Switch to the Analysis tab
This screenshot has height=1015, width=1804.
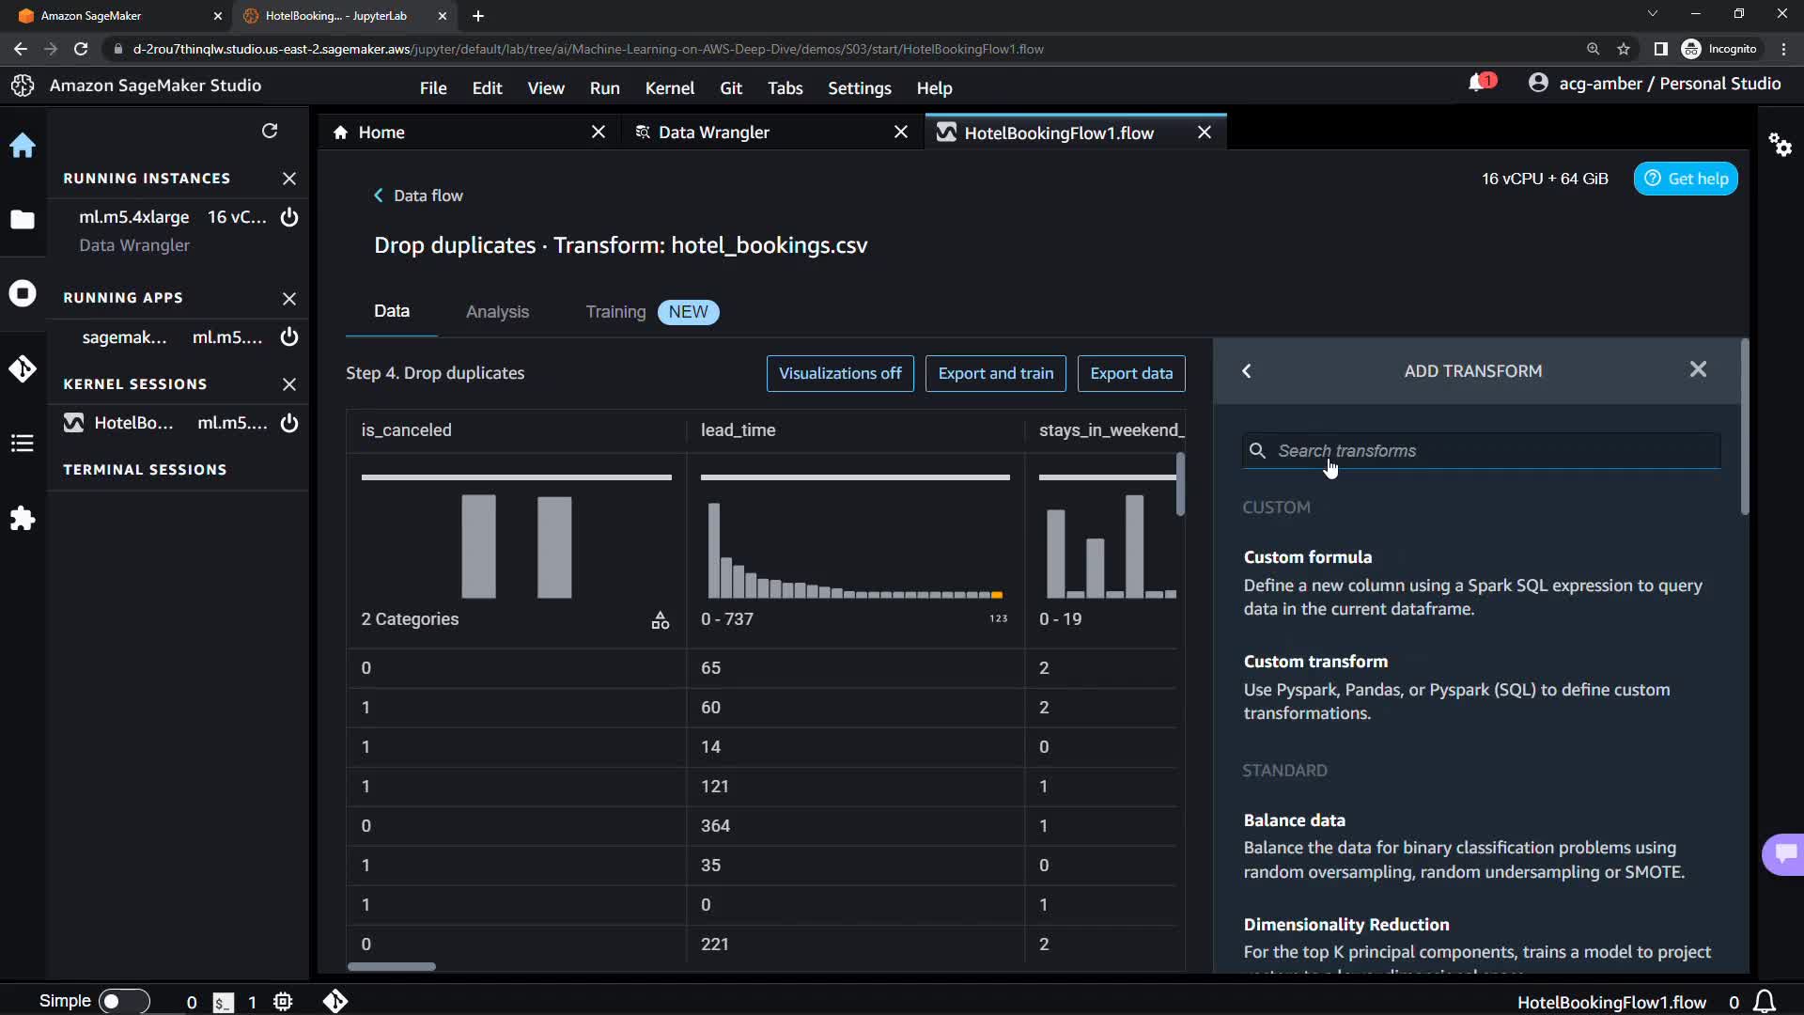click(x=497, y=312)
